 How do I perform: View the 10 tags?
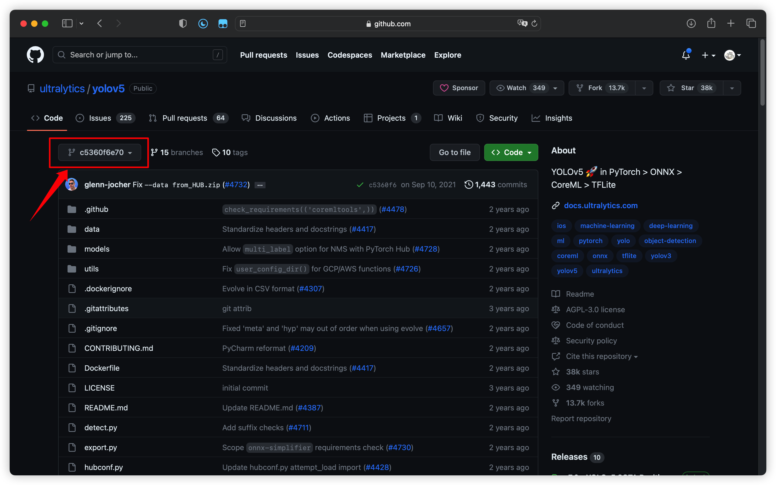(230, 152)
